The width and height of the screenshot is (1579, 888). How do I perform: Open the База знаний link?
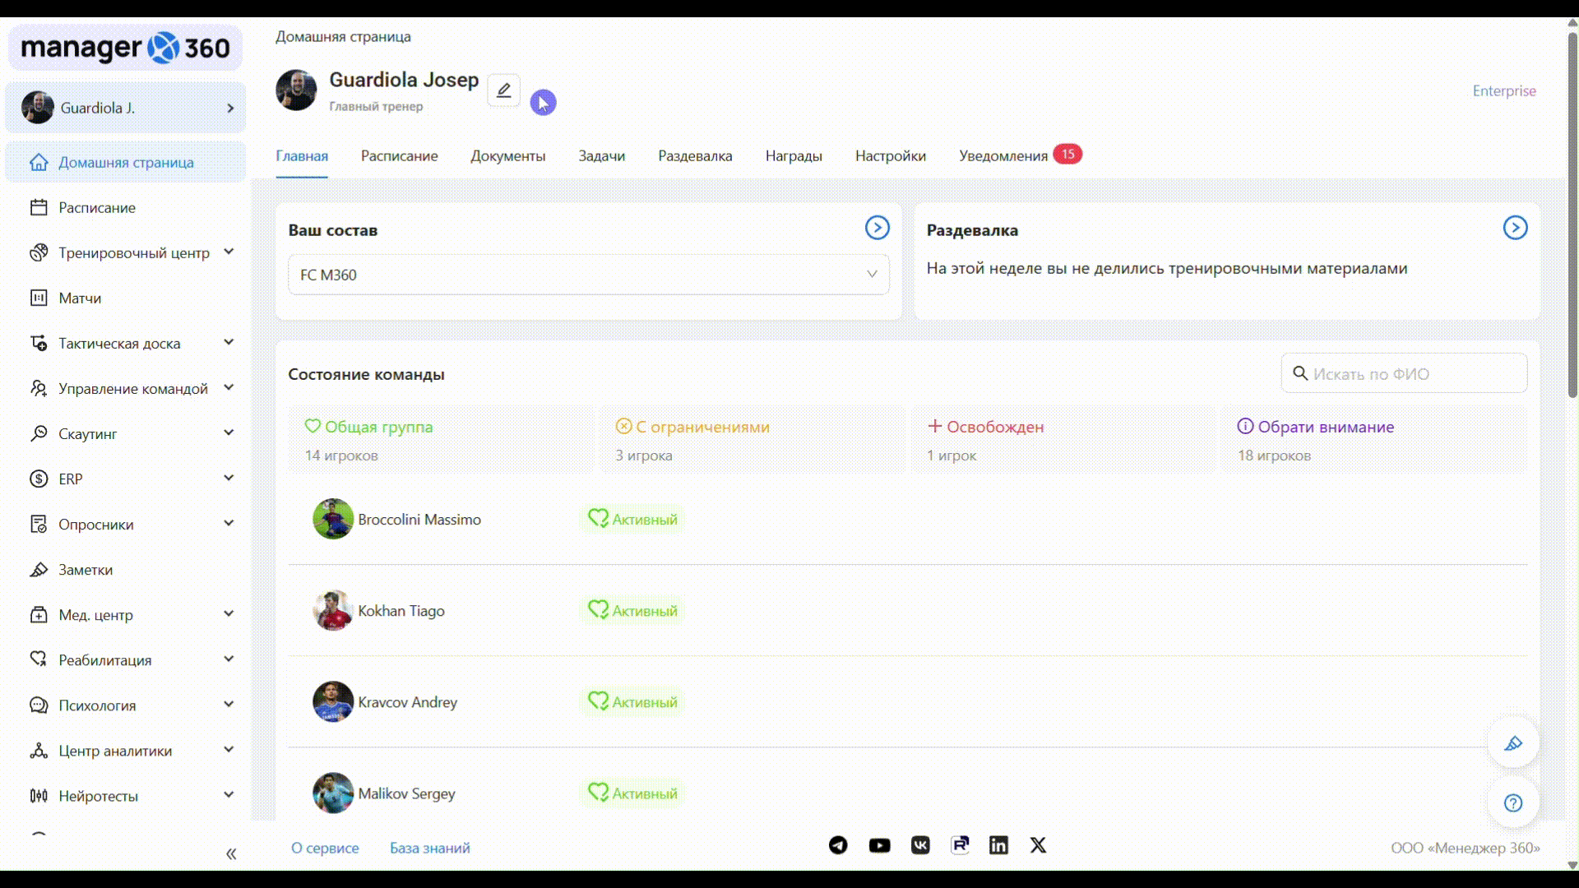pyautogui.click(x=429, y=848)
